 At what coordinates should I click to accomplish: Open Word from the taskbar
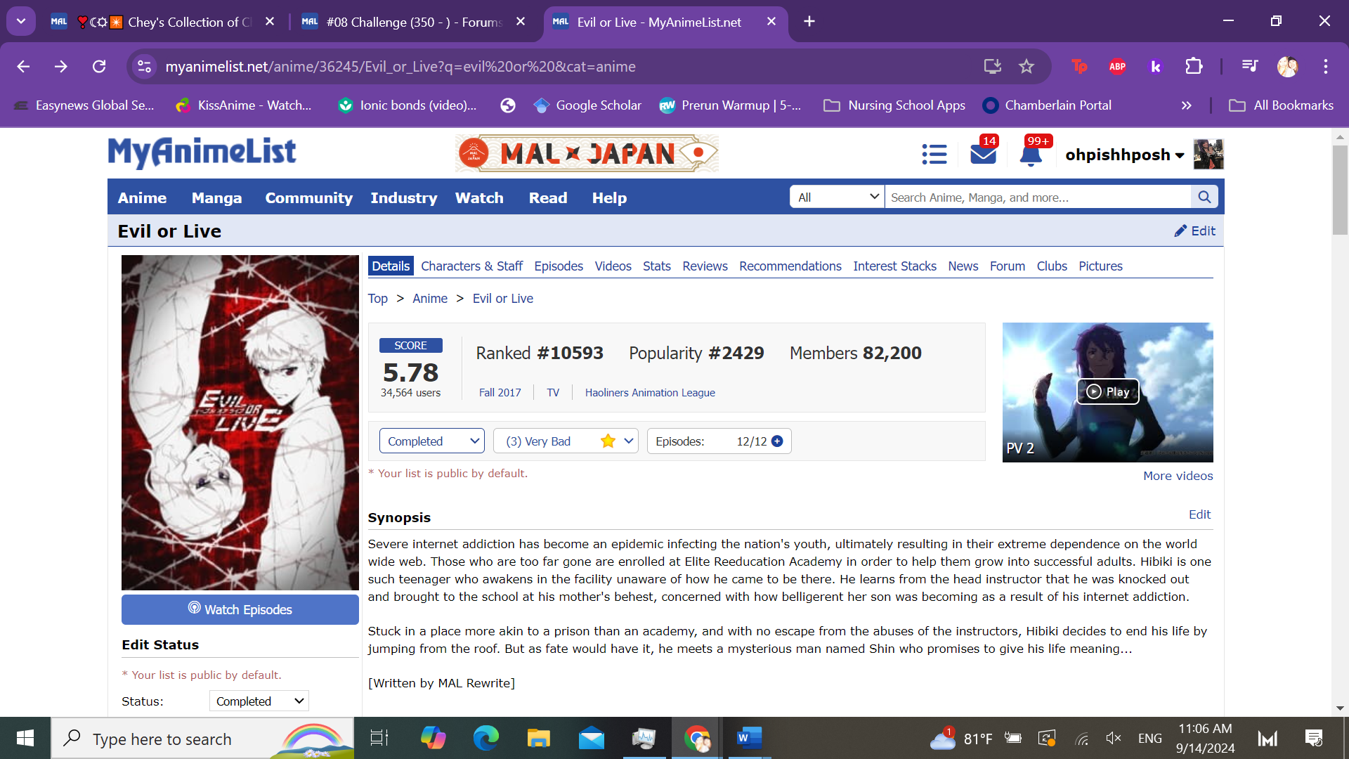coord(749,738)
